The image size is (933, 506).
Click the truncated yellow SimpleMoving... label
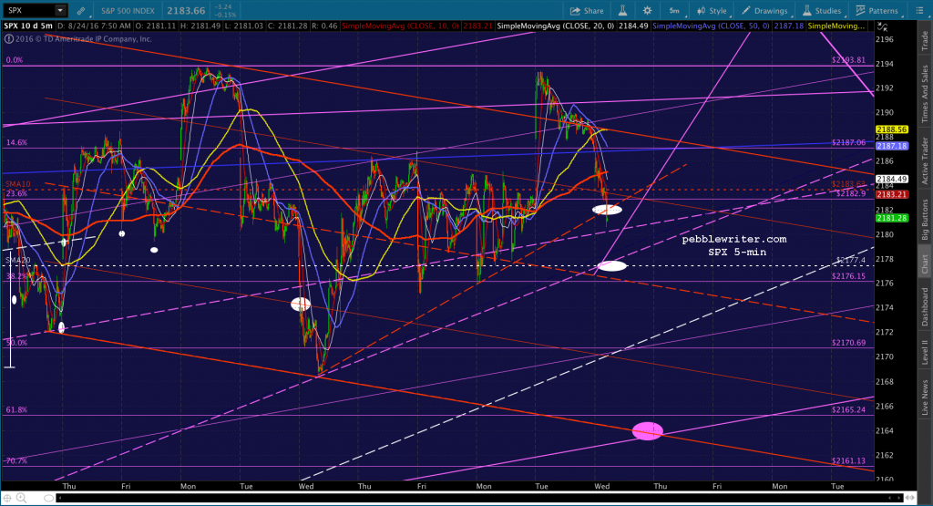tap(836, 26)
